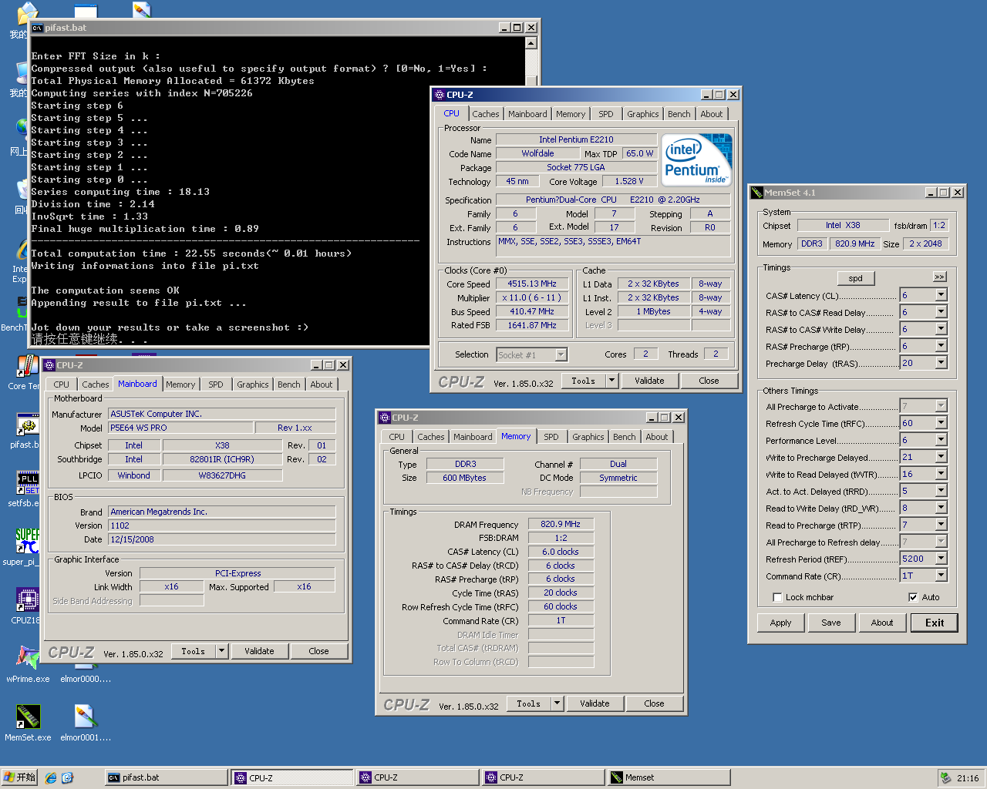Open Graphics tab in CPU-Z Memory window
Screen dimensions: 987x789
click(588, 437)
